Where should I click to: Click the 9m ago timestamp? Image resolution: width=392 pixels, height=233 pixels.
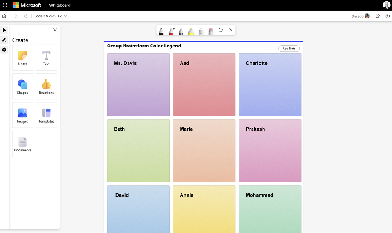(357, 16)
